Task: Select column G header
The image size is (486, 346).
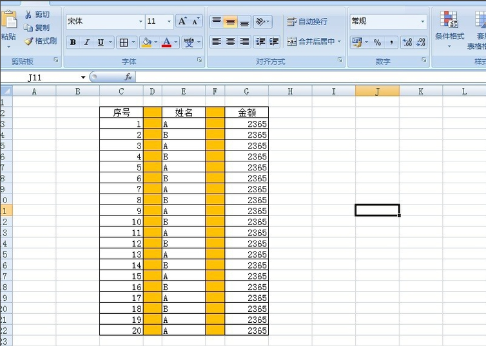Action: (x=246, y=91)
